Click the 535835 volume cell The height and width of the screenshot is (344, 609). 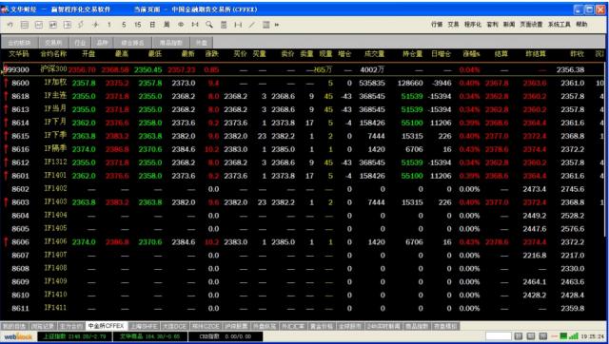(x=372, y=83)
